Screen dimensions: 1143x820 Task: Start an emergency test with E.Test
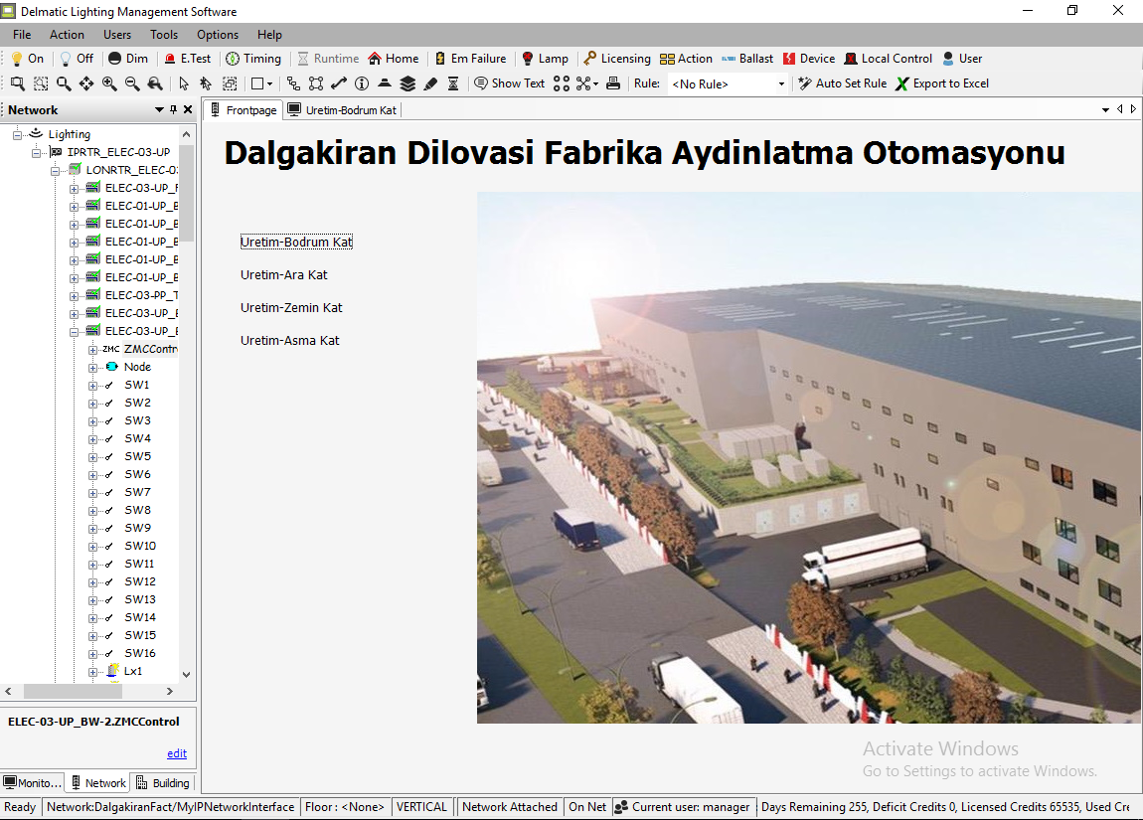(187, 59)
